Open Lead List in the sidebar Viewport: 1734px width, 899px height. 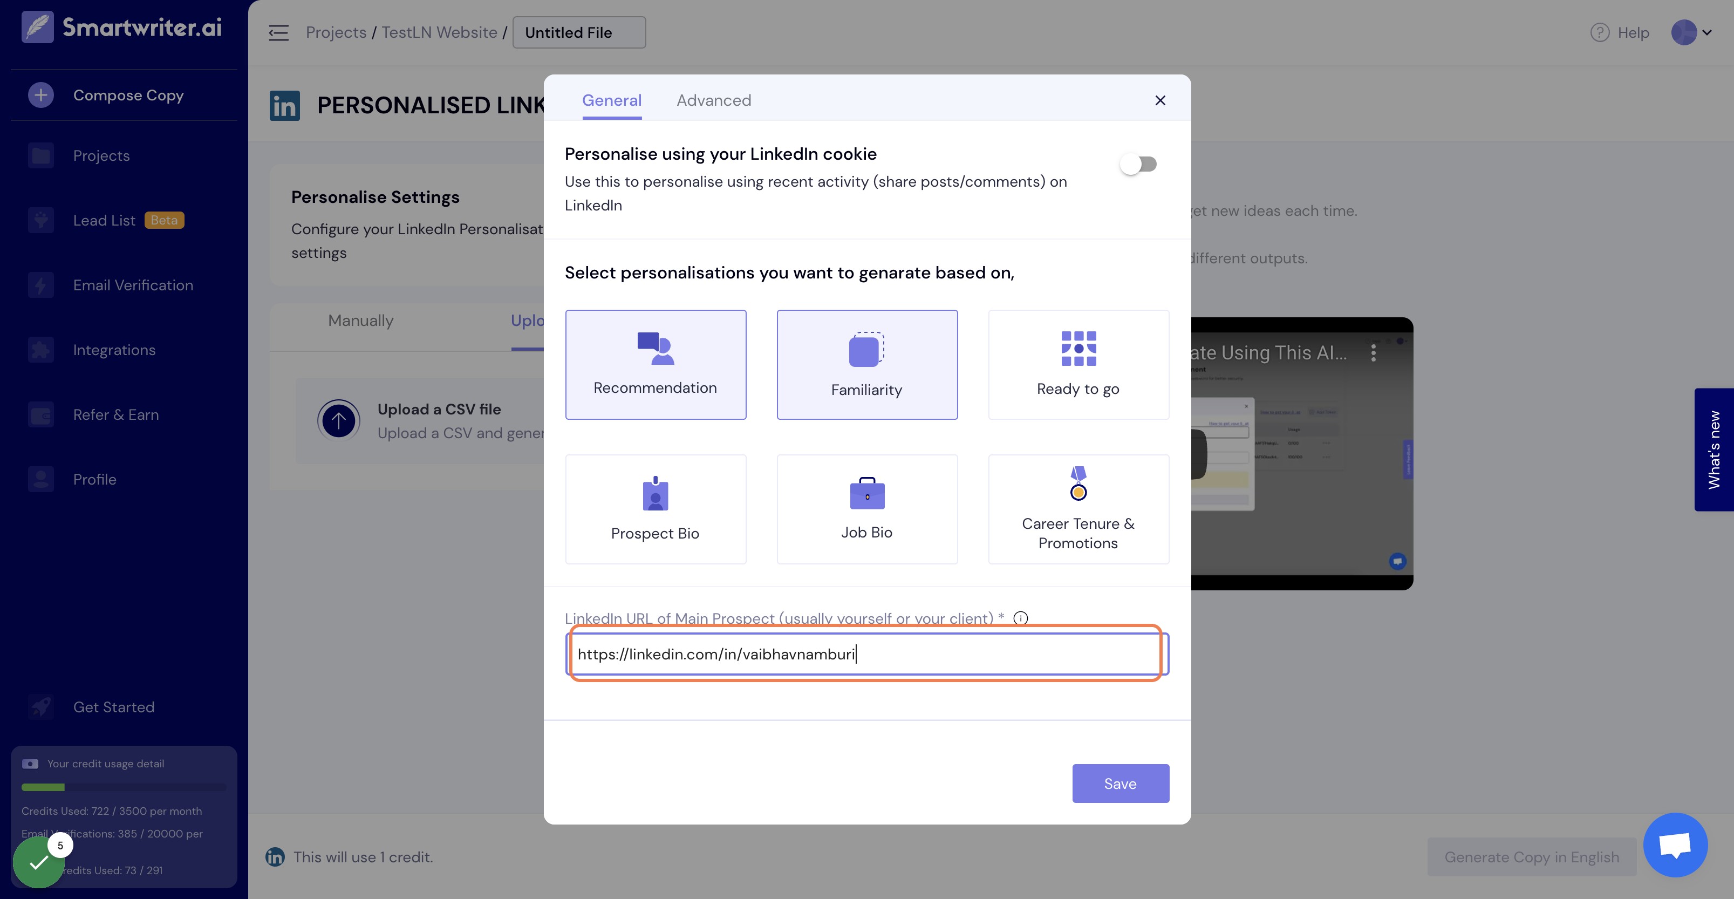104,220
